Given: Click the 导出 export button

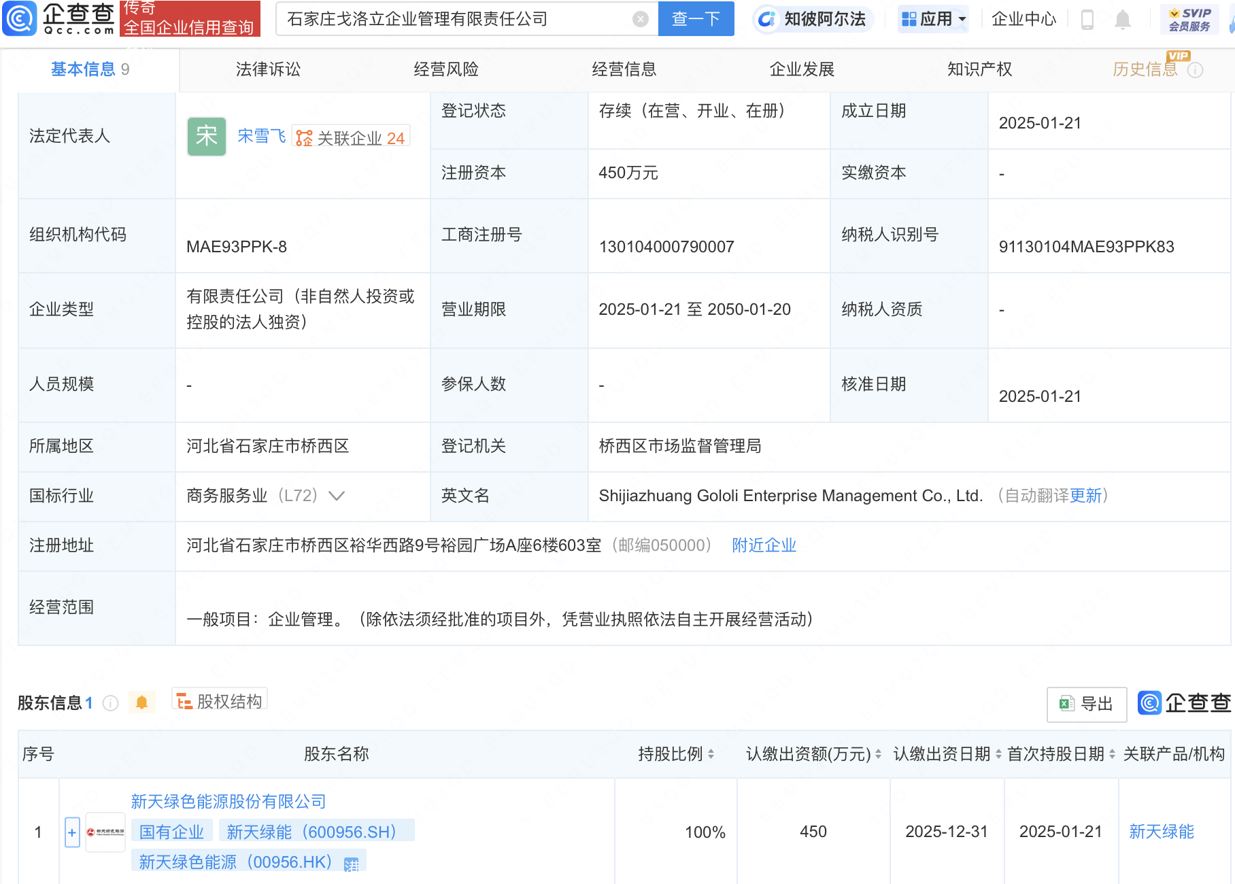Looking at the screenshot, I should [1087, 704].
